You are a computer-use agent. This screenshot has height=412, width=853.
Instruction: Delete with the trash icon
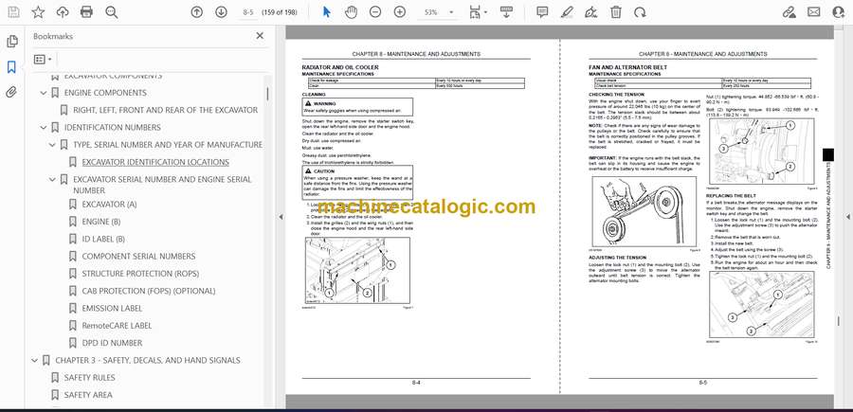tap(616, 12)
